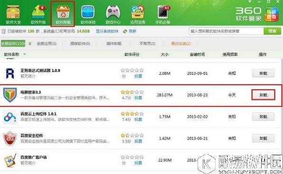Click the 360 软件管家 logo
This screenshot has height=174, width=283.
[x=257, y=14]
